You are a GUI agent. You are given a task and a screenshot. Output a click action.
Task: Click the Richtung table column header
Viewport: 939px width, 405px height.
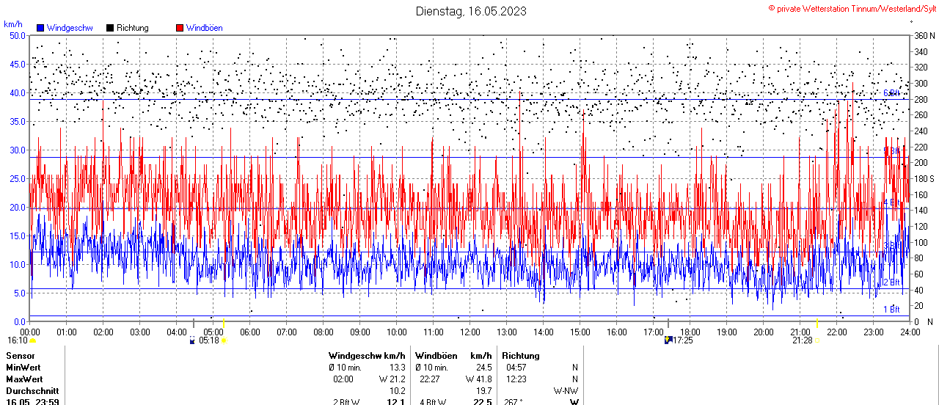tap(521, 355)
